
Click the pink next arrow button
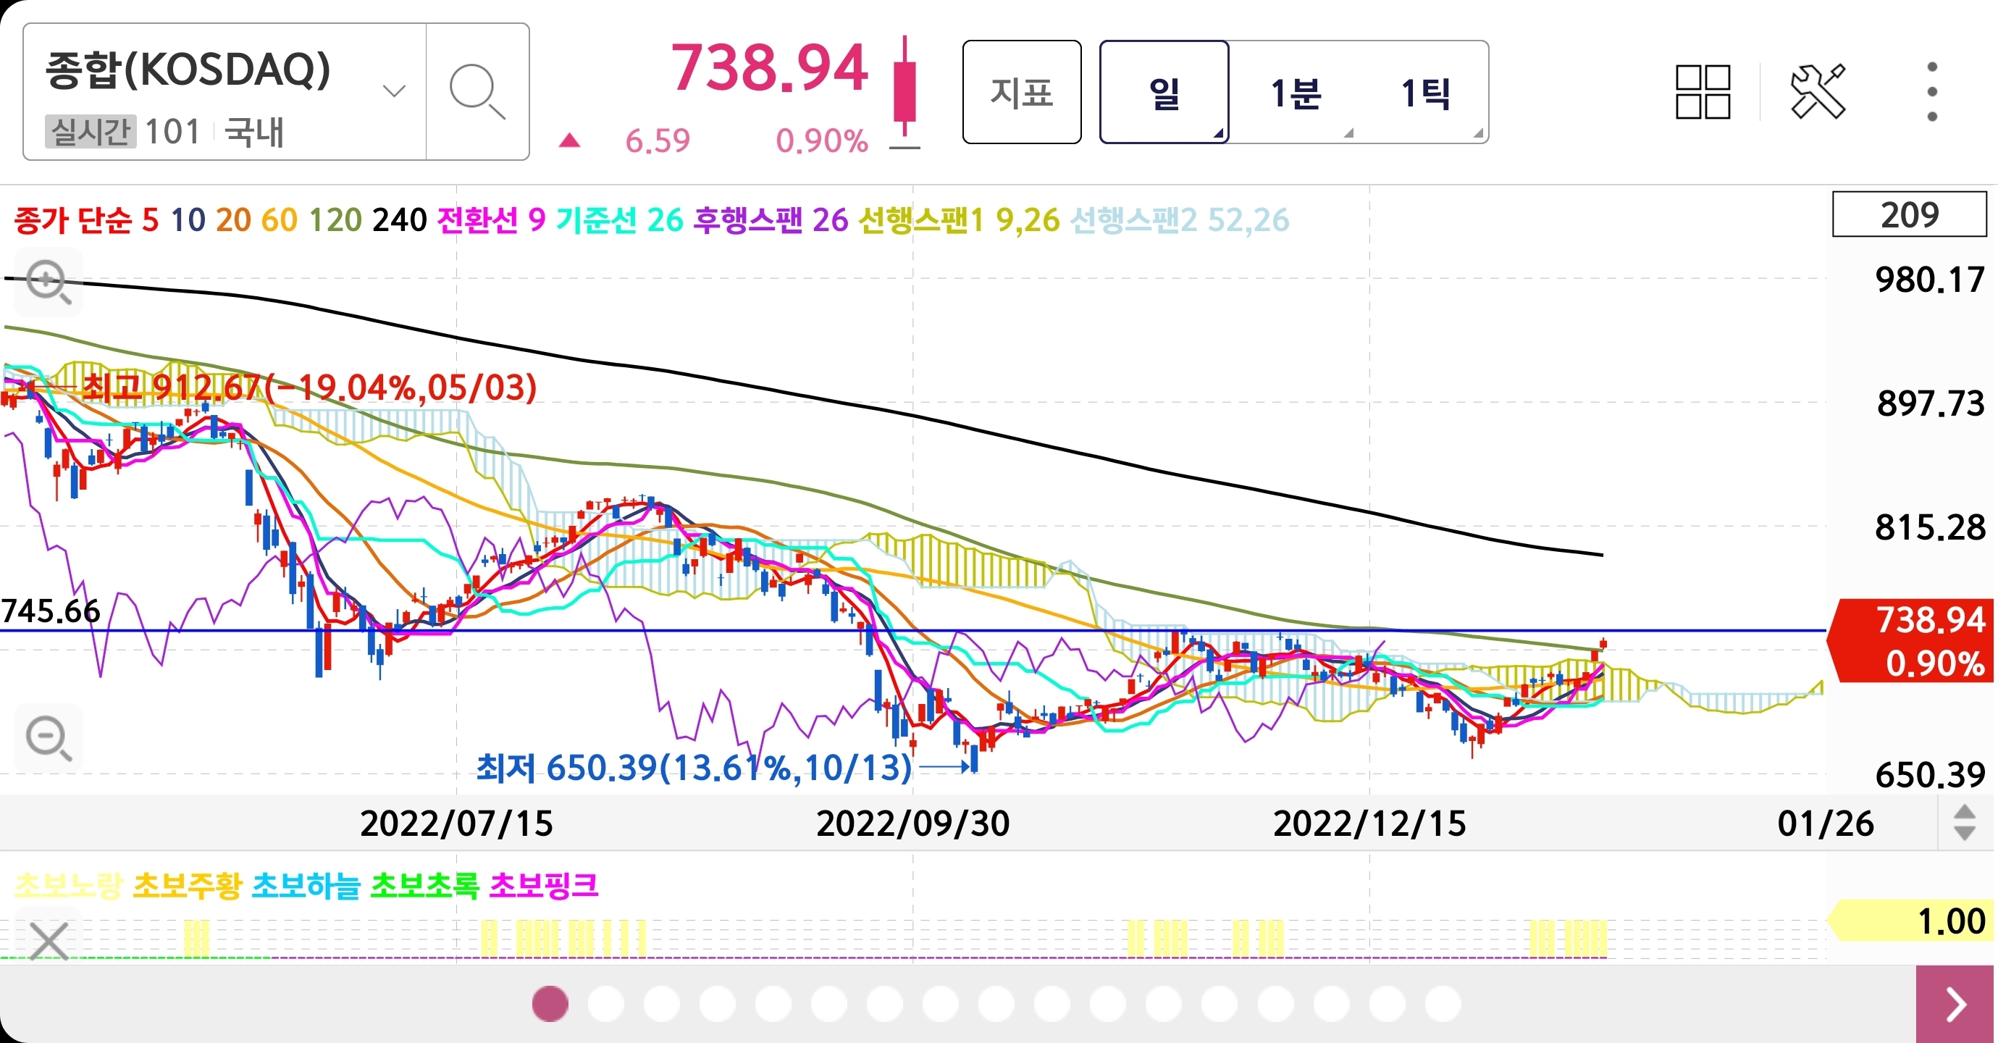(x=1955, y=1004)
